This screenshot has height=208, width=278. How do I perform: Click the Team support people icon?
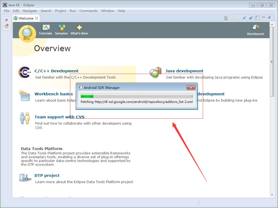click(x=25, y=118)
